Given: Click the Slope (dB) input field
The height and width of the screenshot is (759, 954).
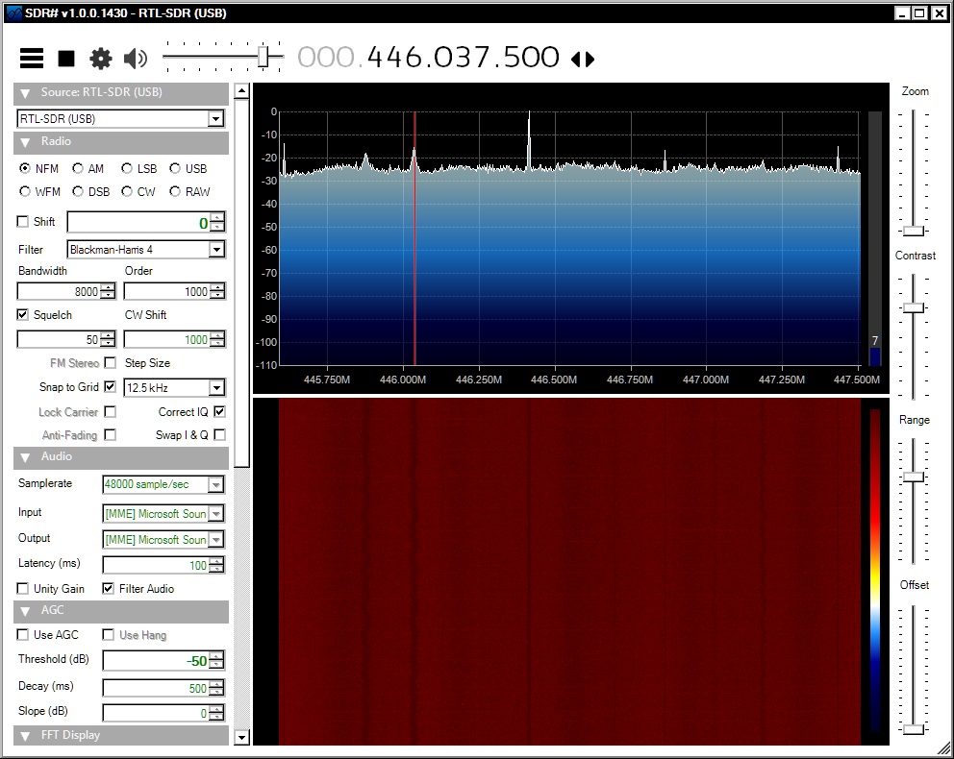Looking at the screenshot, I should pyautogui.click(x=156, y=713).
